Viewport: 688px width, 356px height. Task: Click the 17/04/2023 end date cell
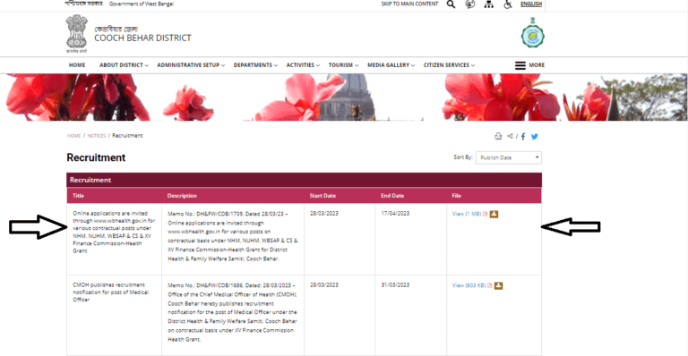(395, 213)
